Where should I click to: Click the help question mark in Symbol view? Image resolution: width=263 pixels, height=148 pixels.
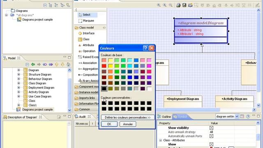(248, 116)
